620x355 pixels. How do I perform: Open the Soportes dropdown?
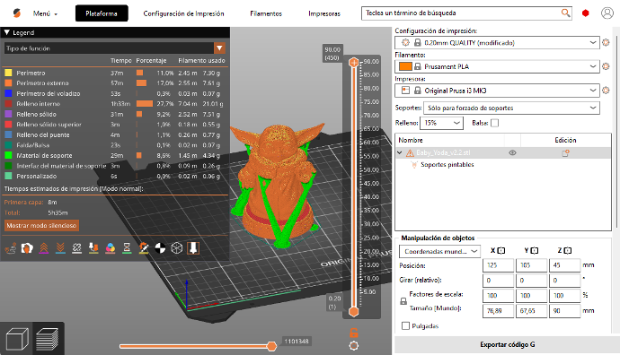coord(511,108)
